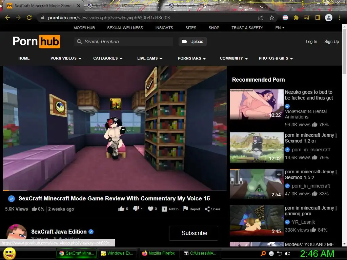Open the HOME navigation item

click(24, 58)
